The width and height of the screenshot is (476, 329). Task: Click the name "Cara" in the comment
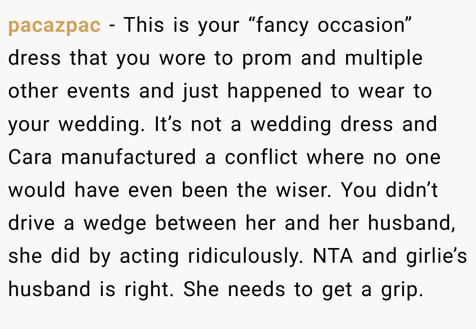(x=31, y=157)
